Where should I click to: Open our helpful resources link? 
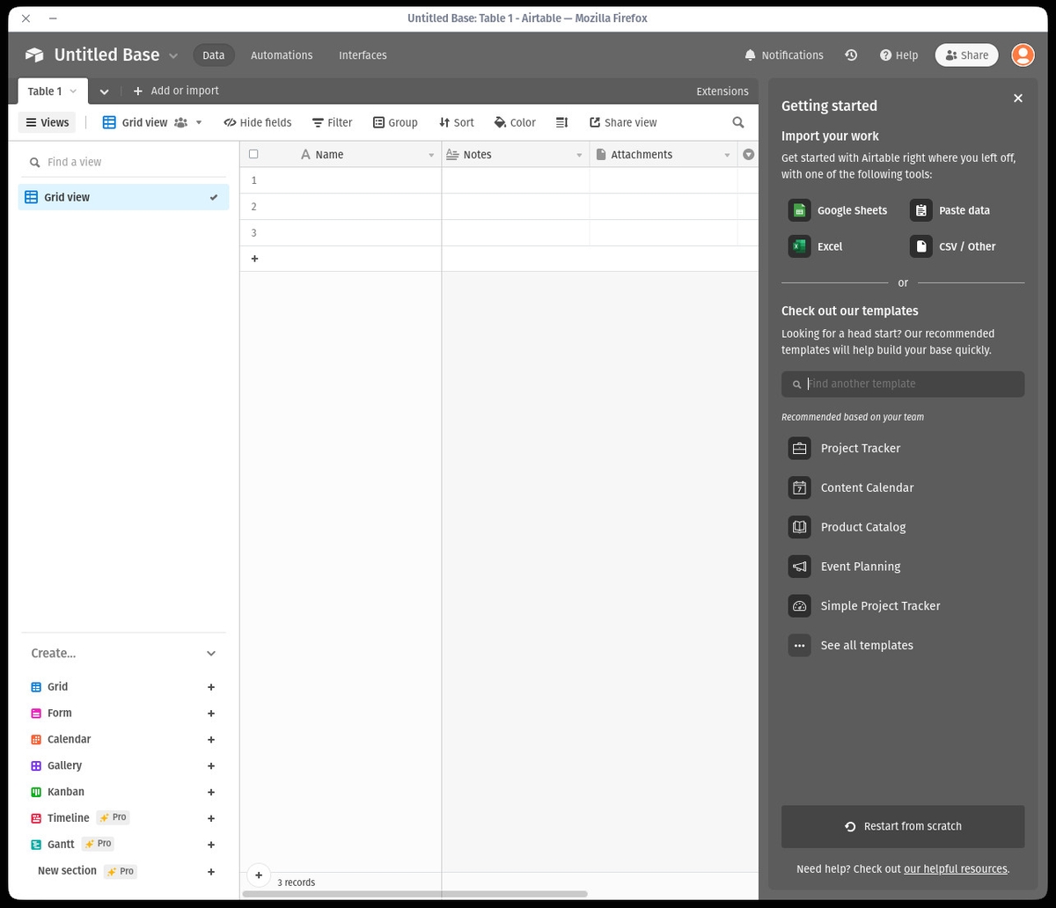[x=955, y=868]
